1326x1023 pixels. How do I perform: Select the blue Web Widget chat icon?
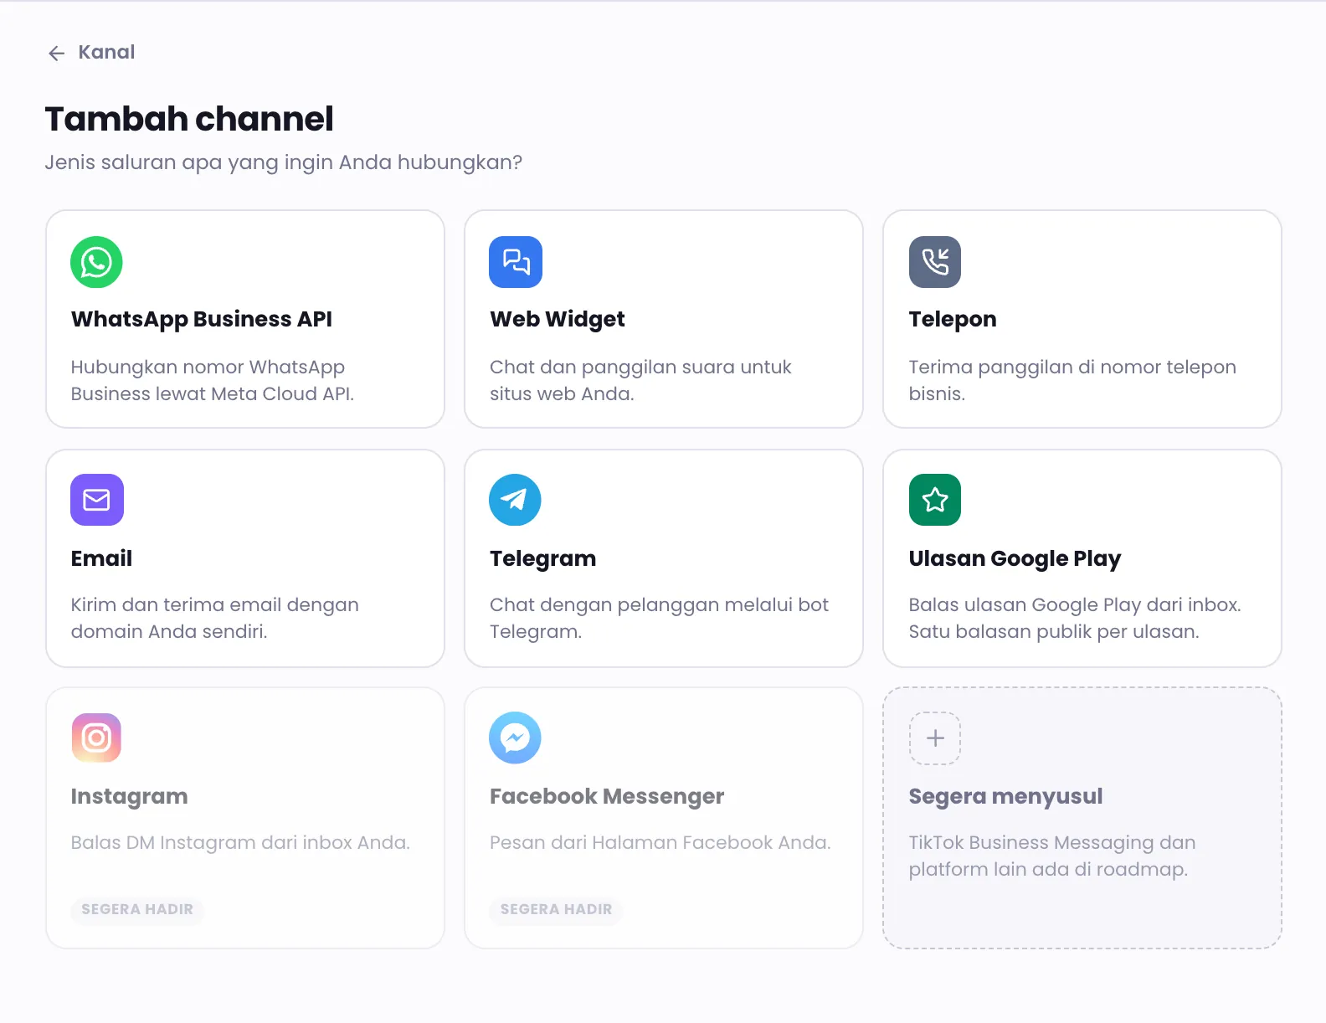[x=516, y=262]
